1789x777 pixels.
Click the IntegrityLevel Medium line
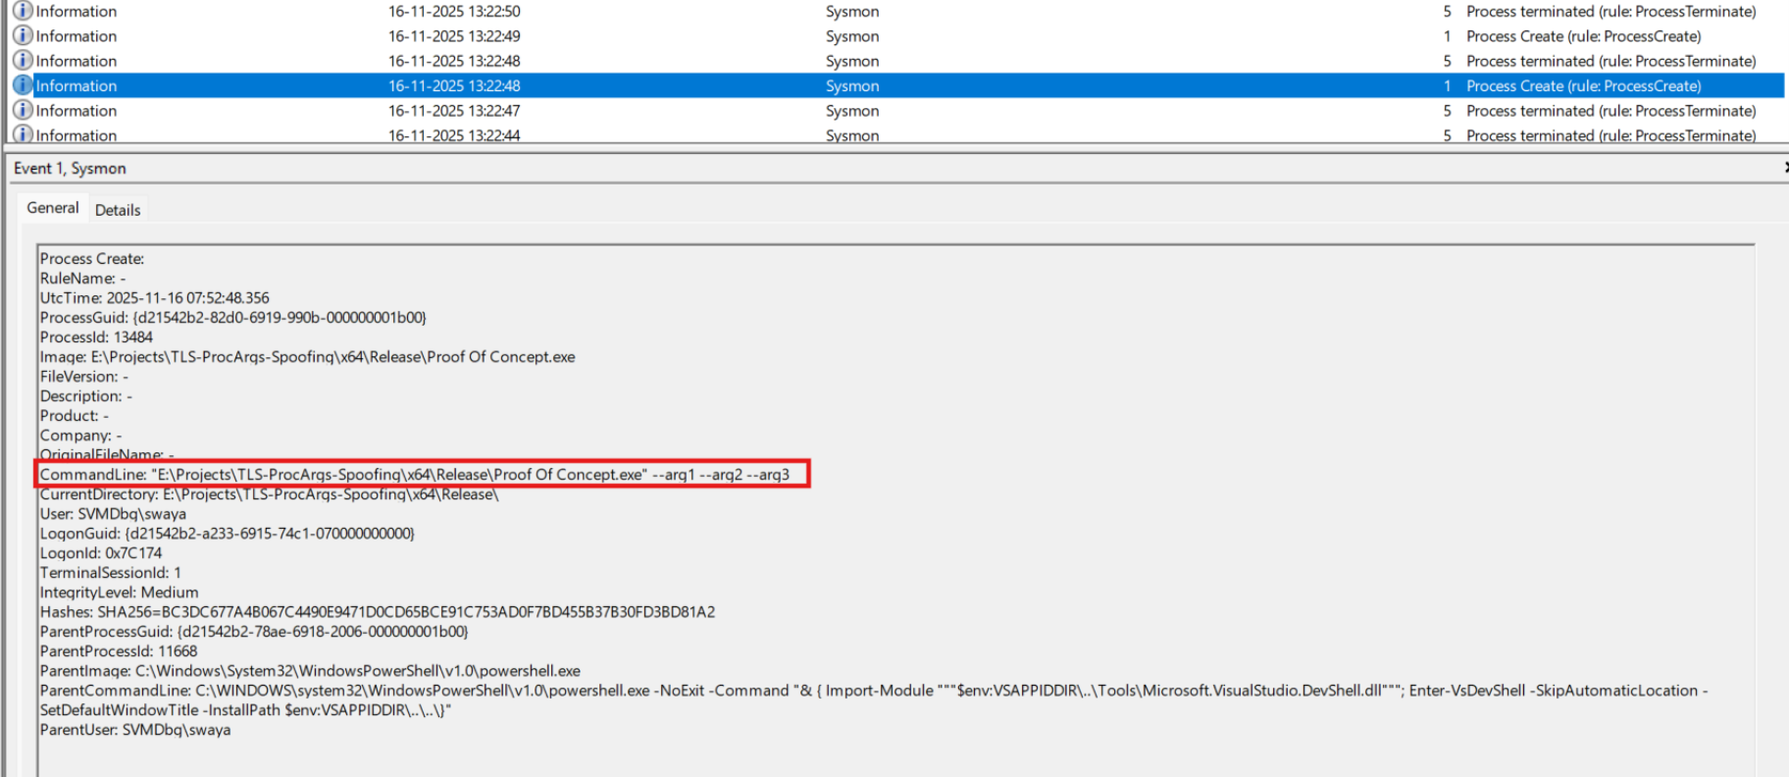(119, 593)
